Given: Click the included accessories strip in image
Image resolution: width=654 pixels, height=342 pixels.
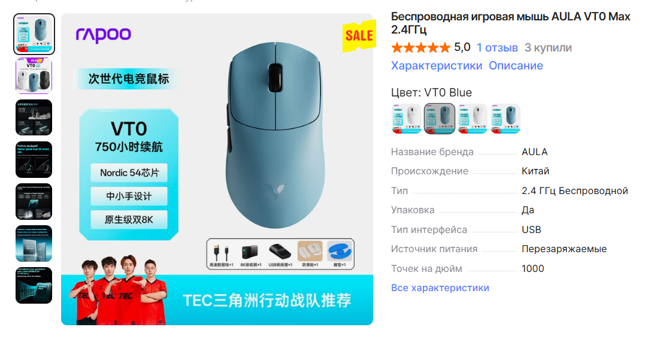Looking at the screenshot, I should pyautogui.click(x=280, y=254).
